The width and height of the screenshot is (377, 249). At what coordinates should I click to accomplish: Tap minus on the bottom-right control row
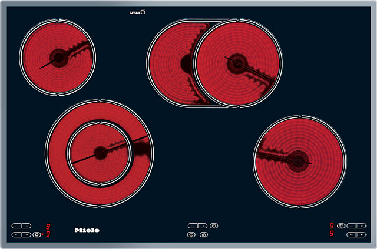pos(351,235)
